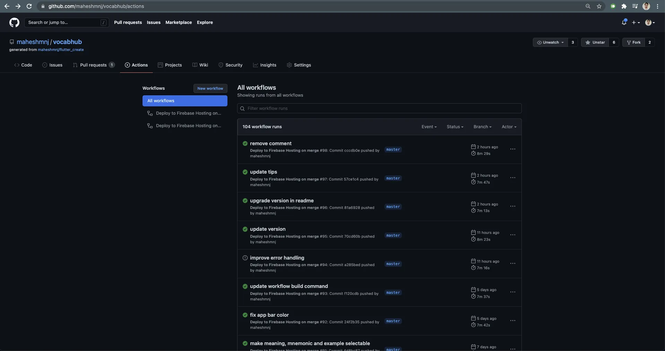This screenshot has width=665, height=351.
Task: Expand the Status filter dropdown
Action: 455,127
